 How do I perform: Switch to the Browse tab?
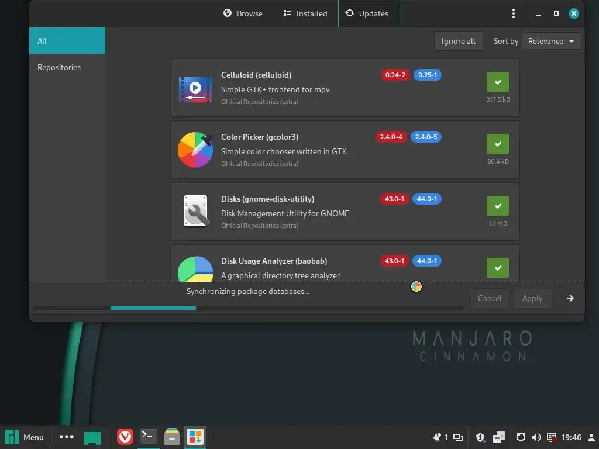click(x=243, y=14)
